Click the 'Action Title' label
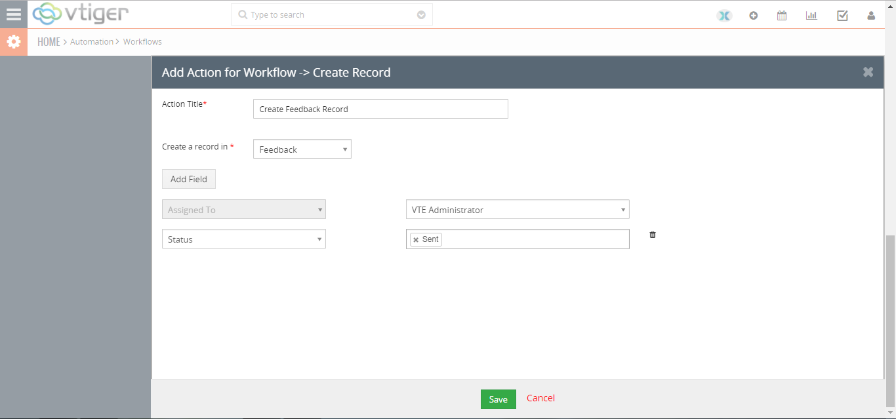Screen dimensions: 896x419 [184, 104]
